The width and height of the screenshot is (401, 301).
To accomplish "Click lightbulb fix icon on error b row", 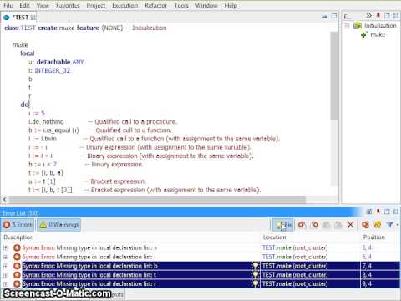I will tap(256, 266).
